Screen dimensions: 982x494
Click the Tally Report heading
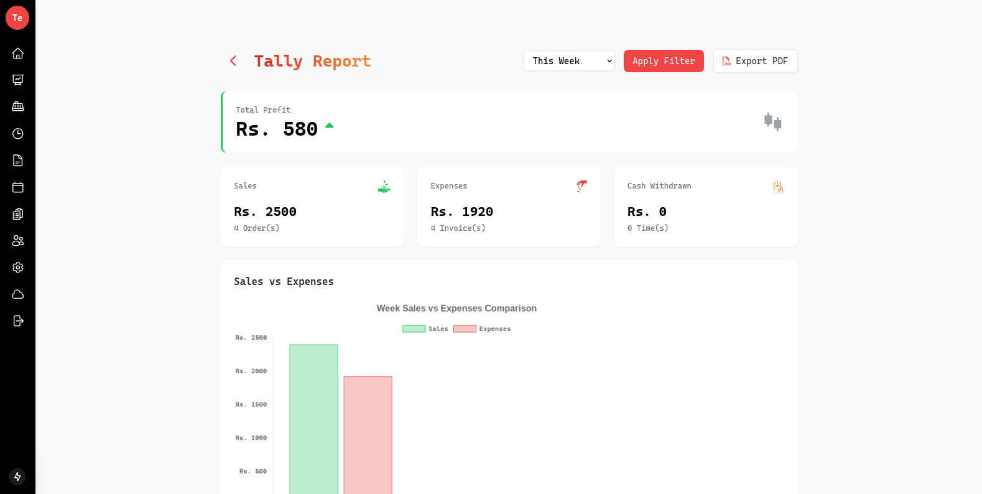[312, 61]
